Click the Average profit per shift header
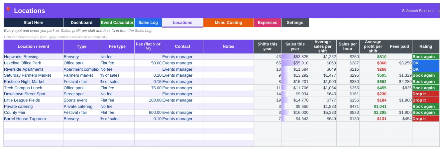The image size is (443, 150). tap(373, 46)
